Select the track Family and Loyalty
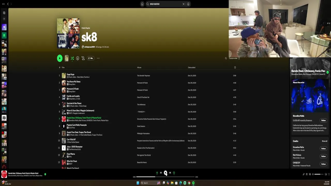Screen dimensions: 331x186 tap(73, 96)
